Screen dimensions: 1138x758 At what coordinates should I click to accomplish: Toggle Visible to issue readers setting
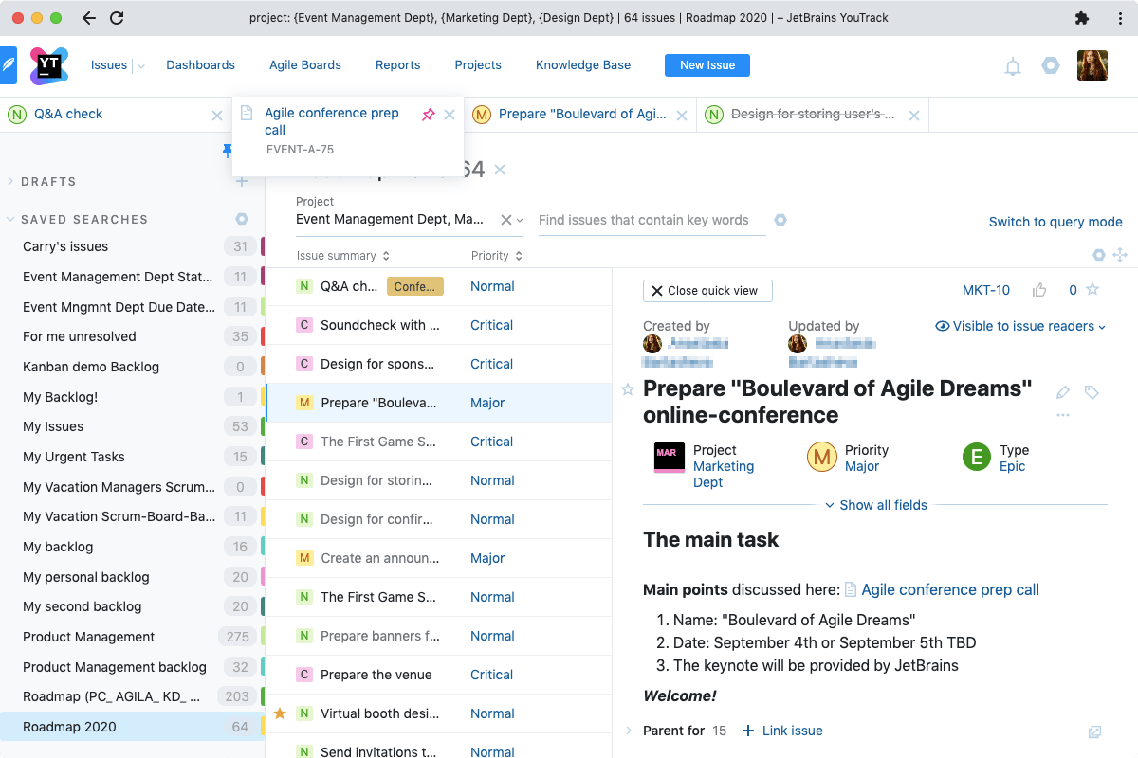coord(1019,326)
